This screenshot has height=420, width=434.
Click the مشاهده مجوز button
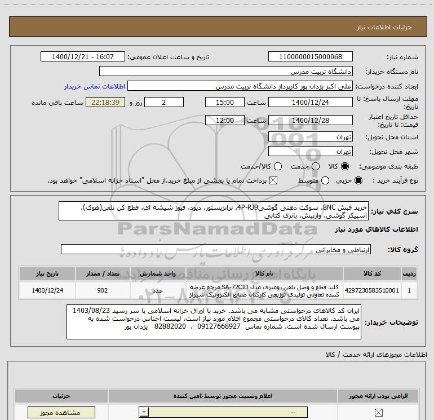[x=61, y=413]
